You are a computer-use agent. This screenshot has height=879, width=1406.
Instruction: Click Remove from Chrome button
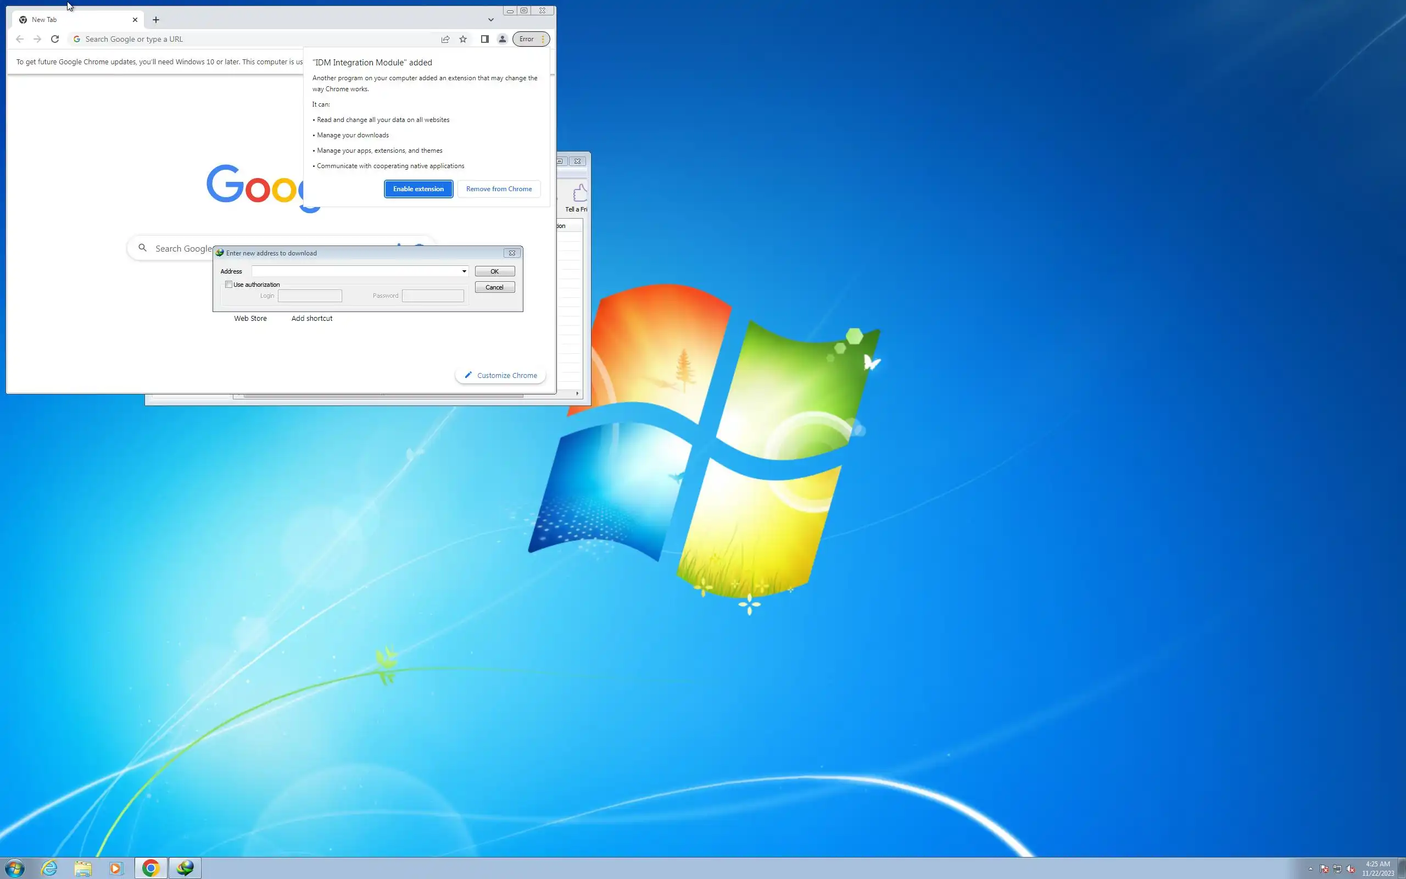pyautogui.click(x=499, y=189)
